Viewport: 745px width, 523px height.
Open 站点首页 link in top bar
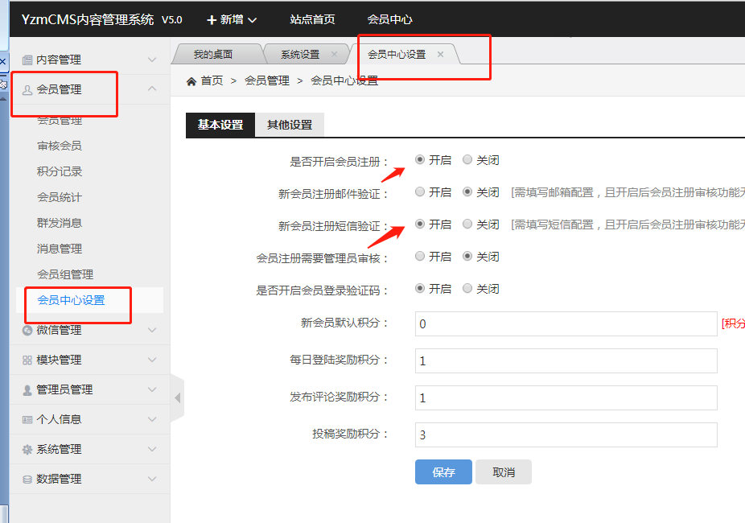click(312, 19)
